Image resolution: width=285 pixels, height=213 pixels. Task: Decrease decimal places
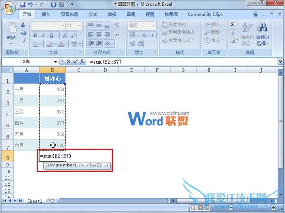pos(140,44)
